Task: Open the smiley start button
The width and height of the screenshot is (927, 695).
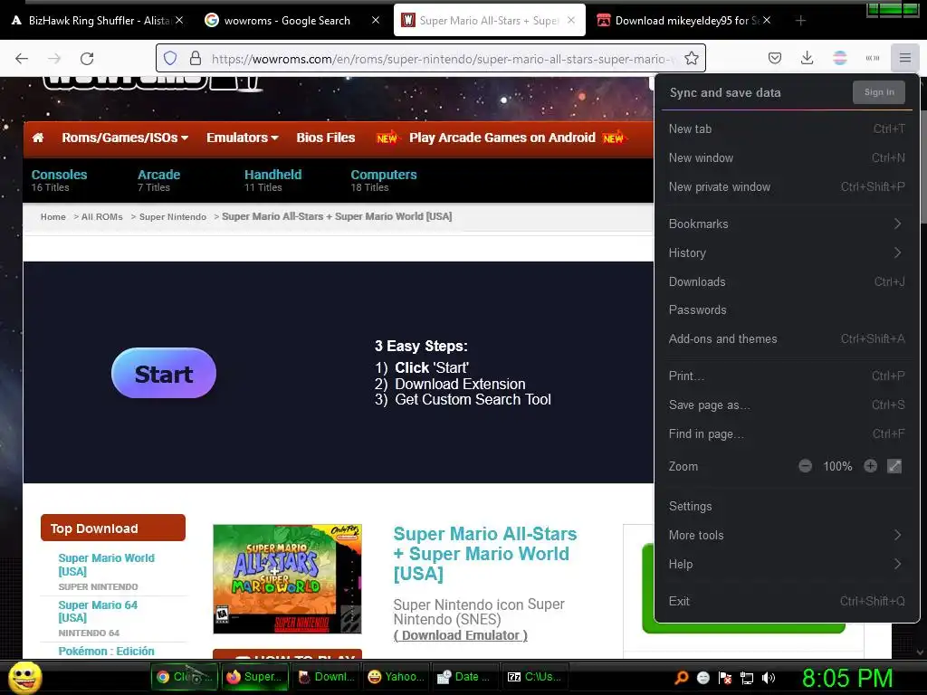Action: 25,678
